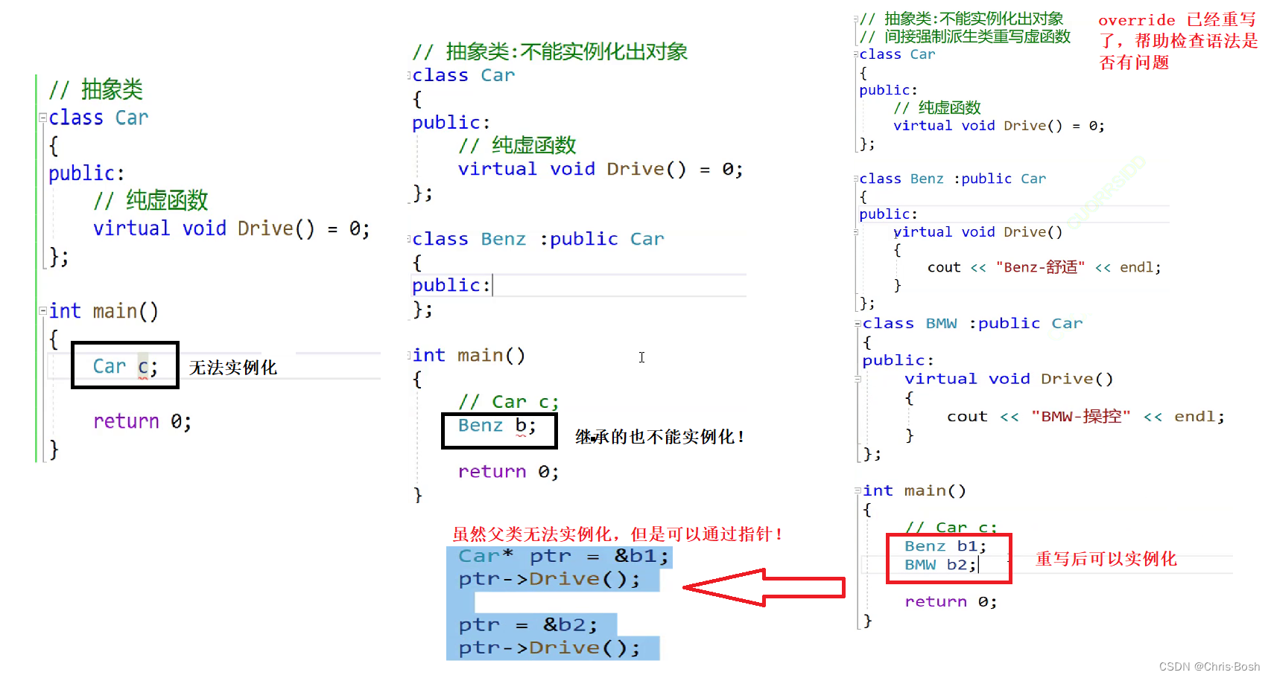Click the cout "Benz-舒适" line
The width and height of the screenshot is (1271, 678).
[x=1044, y=267]
